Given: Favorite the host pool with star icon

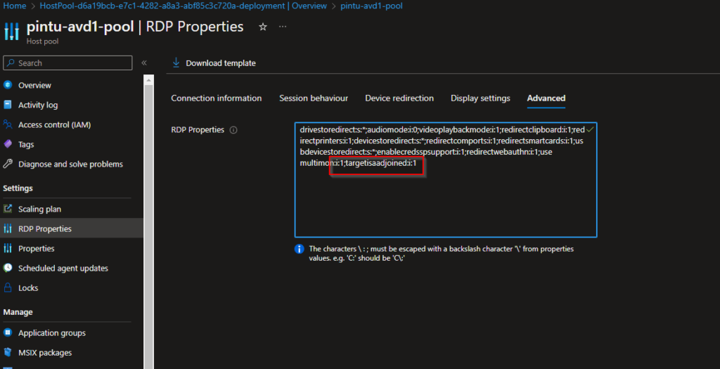Looking at the screenshot, I should [263, 27].
